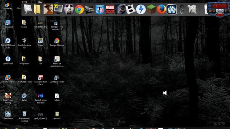
Task: Launch Slender - The Arrival v1.0 shortcut
Action: point(57,26)
